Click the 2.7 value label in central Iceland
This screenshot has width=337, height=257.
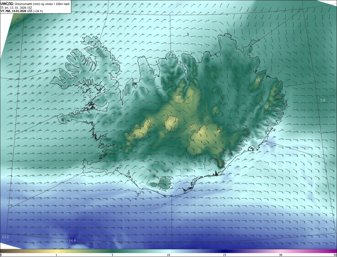pyautogui.click(x=179, y=97)
